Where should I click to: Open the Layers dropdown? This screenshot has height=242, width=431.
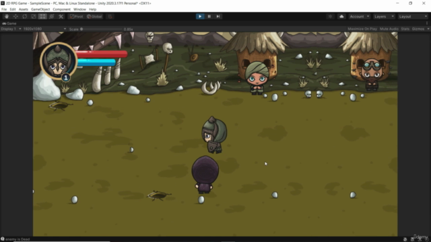pos(384,16)
